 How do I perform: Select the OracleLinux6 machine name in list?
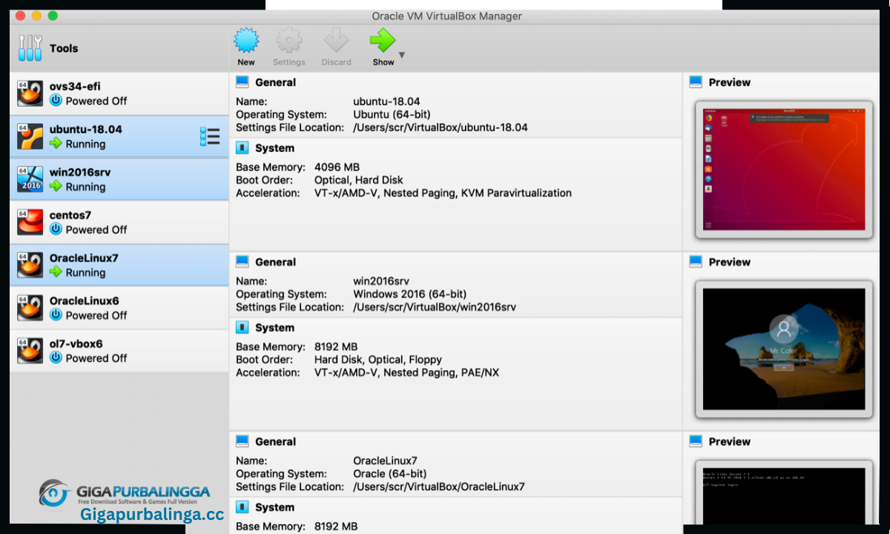pos(84,301)
